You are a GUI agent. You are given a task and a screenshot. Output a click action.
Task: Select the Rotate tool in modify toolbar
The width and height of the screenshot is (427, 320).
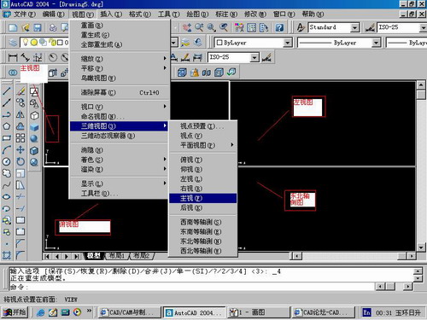click(20, 161)
